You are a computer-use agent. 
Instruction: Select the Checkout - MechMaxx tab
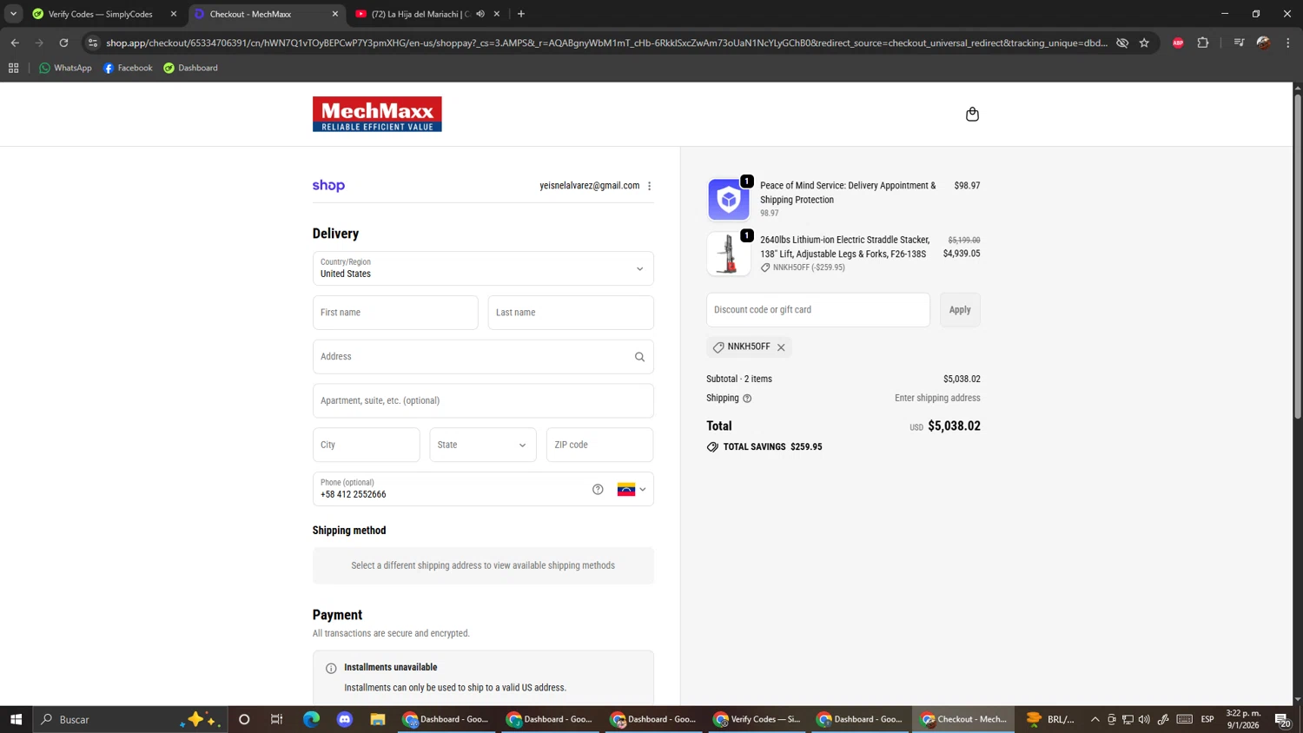[x=265, y=14]
